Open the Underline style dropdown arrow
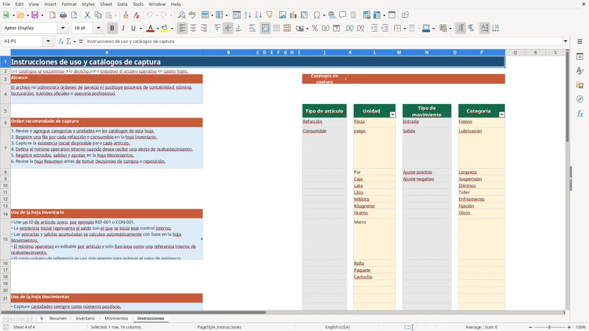This screenshot has width=589, height=331. [140, 28]
